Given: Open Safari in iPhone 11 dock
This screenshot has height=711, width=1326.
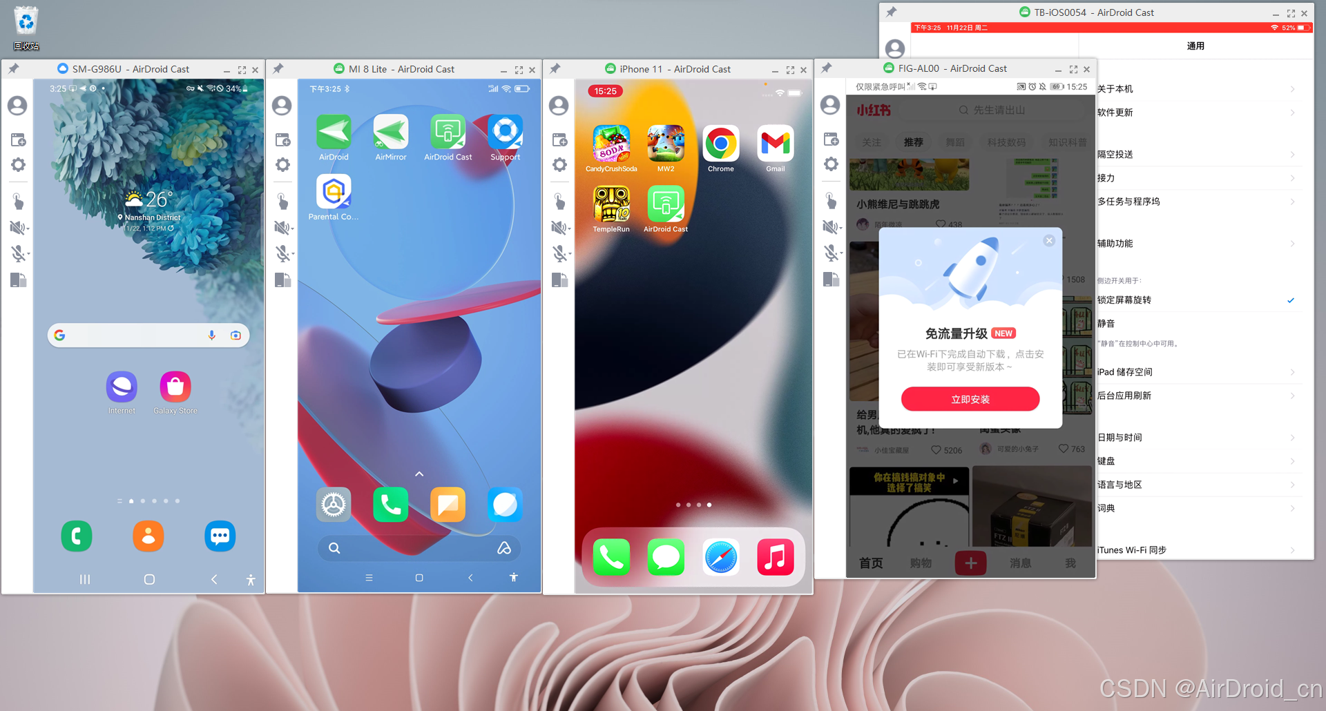Looking at the screenshot, I should (x=721, y=557).
